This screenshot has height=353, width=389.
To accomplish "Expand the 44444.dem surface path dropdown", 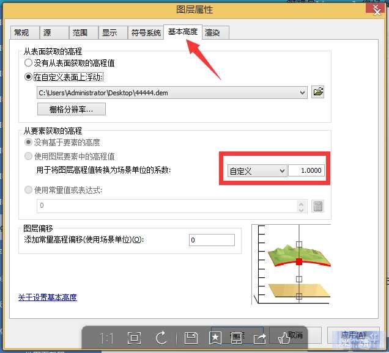I will point(302,93).
